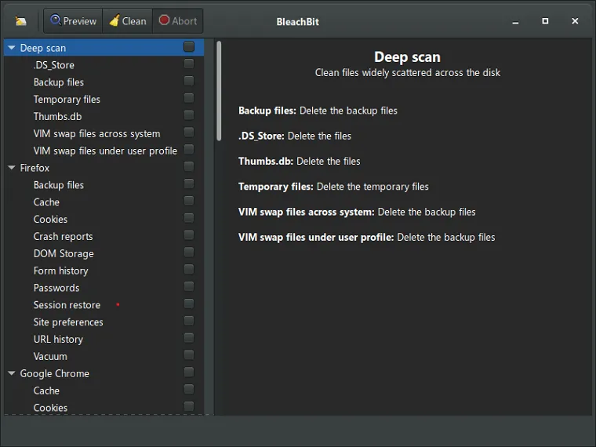Enable the Deep scan group checkbox
This screenshot has height=447, width=596.
[189, 47]
